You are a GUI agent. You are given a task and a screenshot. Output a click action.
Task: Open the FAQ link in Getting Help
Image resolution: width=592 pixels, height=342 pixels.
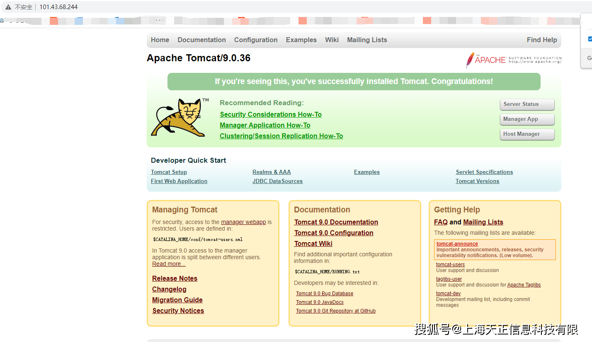coord(441,222)
